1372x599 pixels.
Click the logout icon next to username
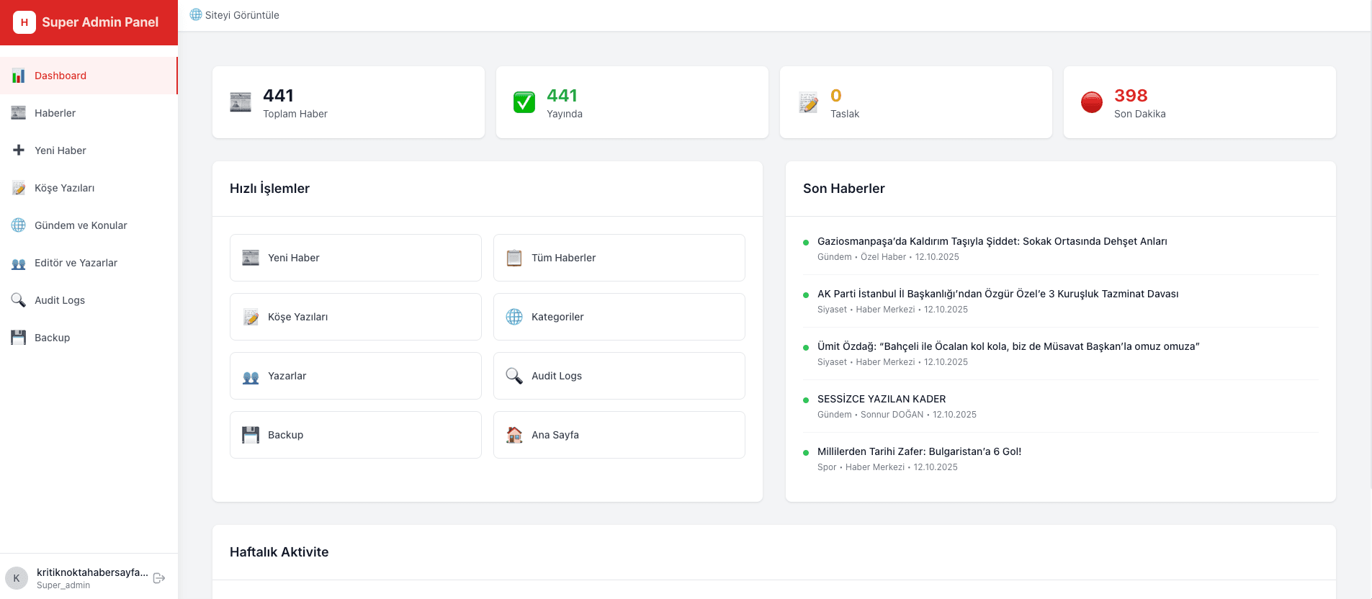[x=159, y=578]
